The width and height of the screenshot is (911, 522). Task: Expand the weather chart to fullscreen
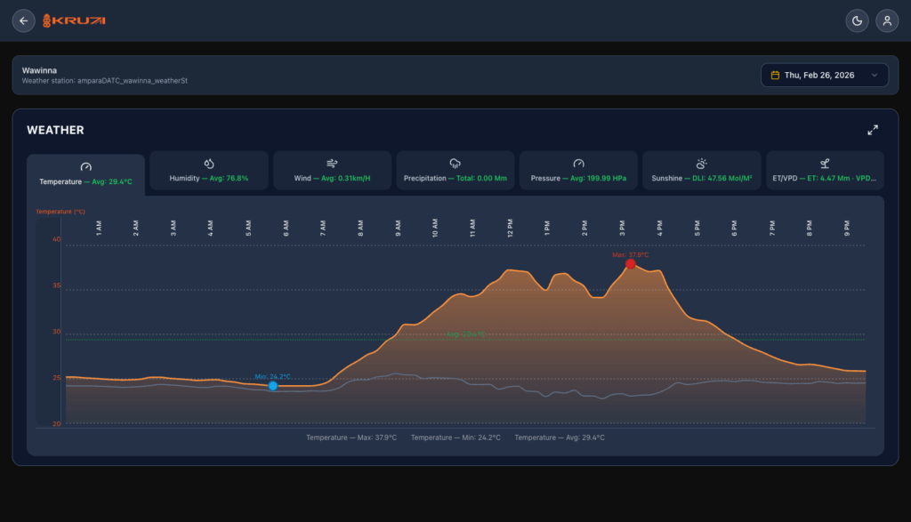873,129
